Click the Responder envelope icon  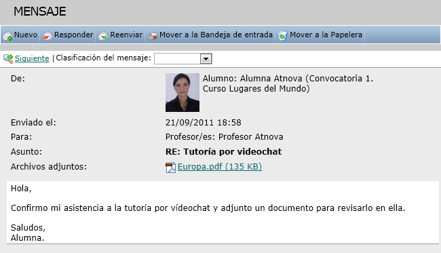47,36
